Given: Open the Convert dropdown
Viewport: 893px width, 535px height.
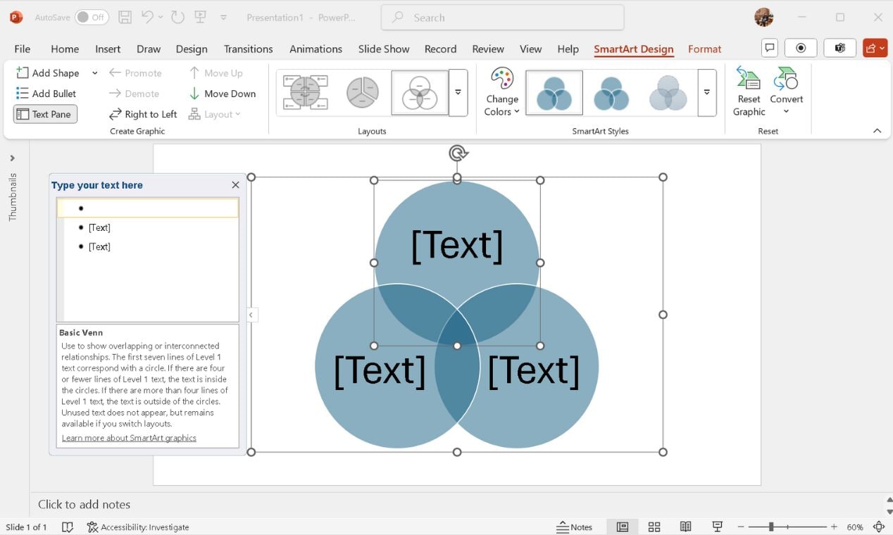Looking at the screenshot, I should (786, 92).
